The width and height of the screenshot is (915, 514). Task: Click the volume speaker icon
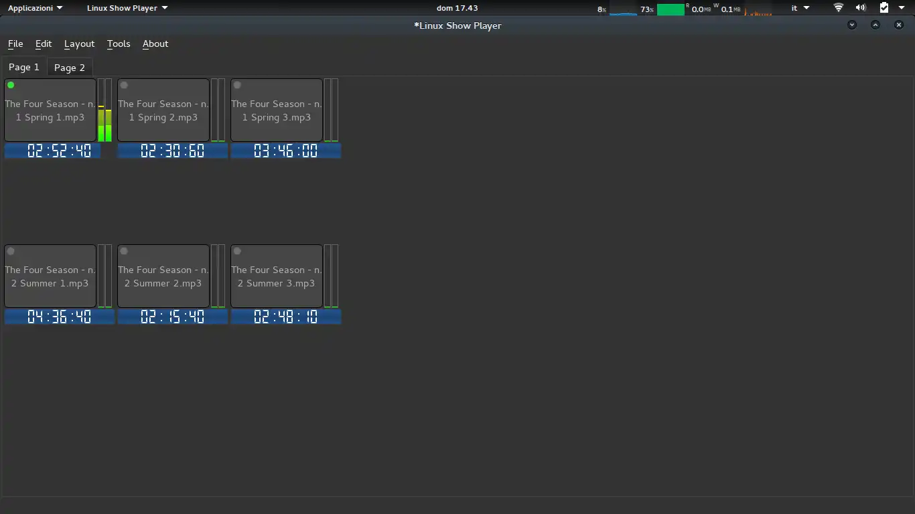[x=861, y=8]
